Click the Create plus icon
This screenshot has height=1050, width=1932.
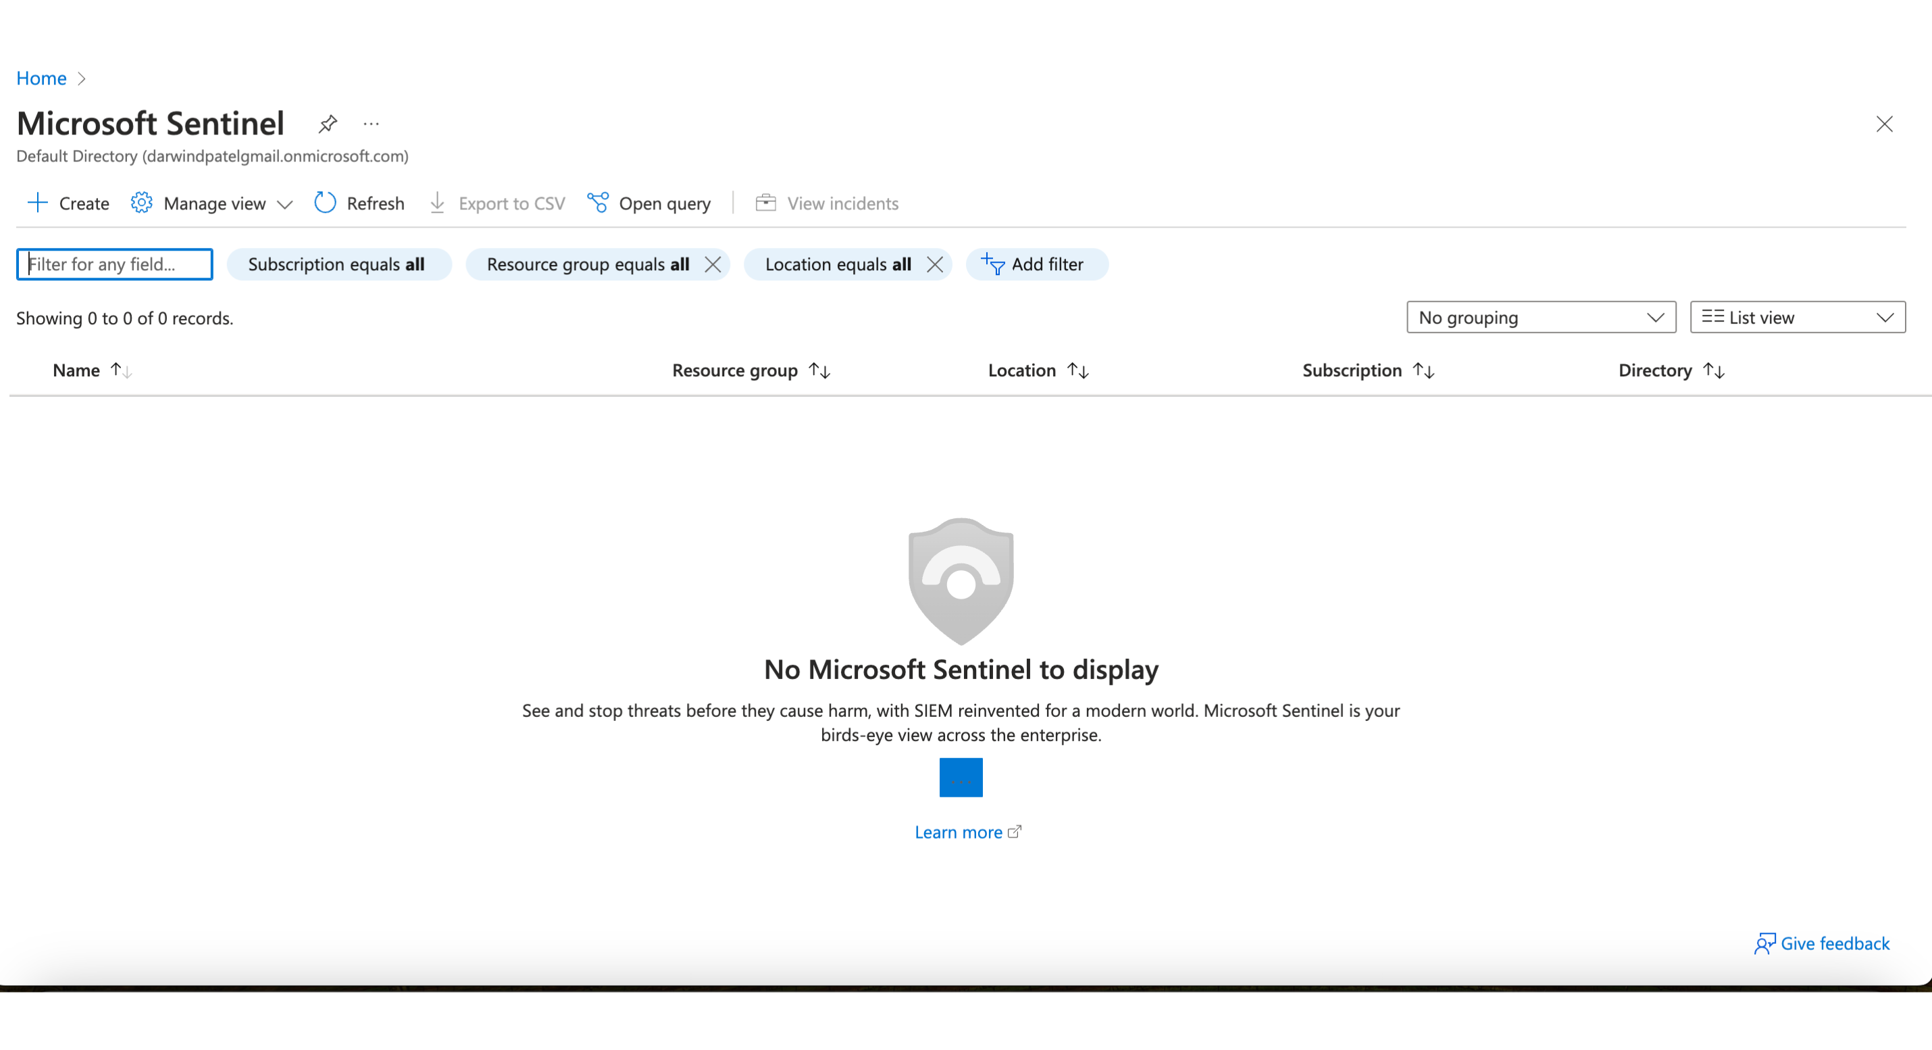pos(36,203)
